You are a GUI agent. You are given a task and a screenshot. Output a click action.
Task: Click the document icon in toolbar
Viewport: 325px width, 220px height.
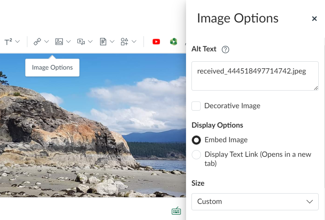[103, 42]
